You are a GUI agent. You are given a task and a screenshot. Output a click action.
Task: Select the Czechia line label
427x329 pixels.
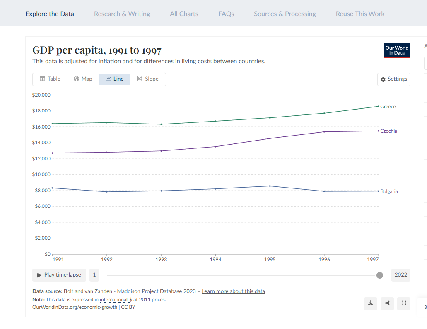pos(388,131)
